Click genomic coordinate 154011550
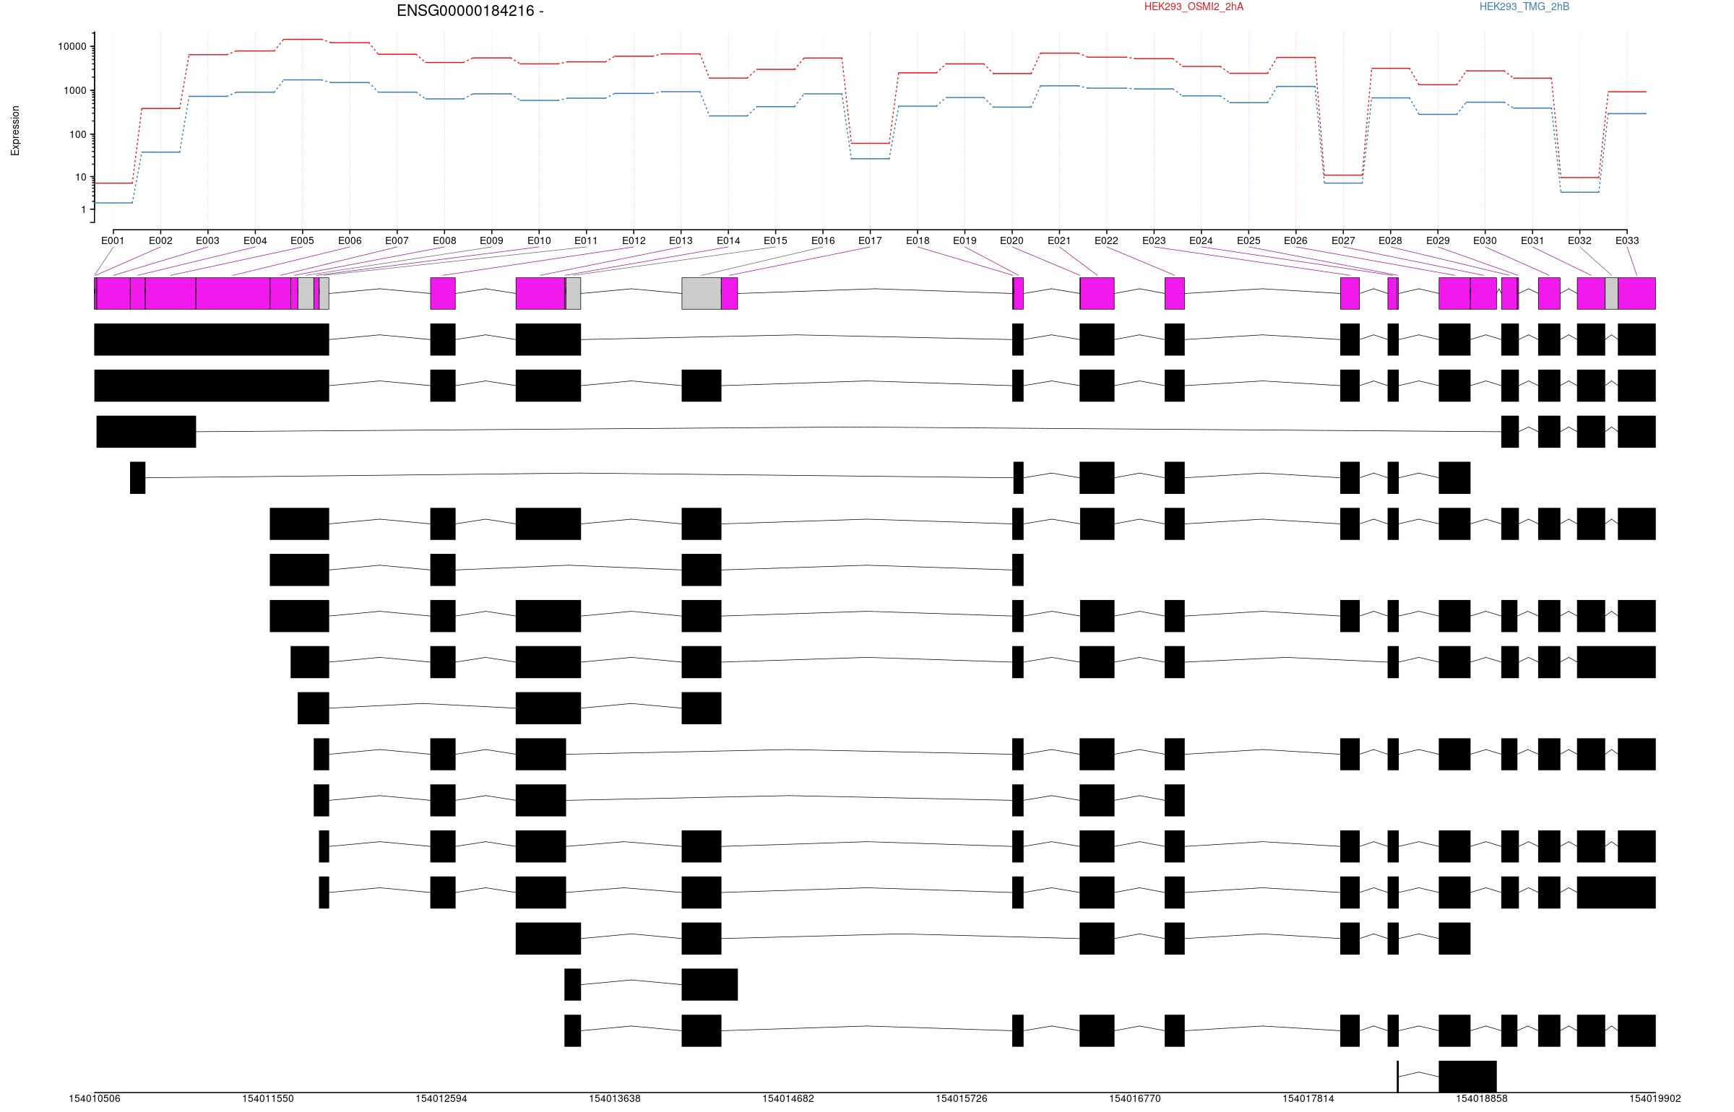This screenshot has width=1734, height=1112. coord(268,1098)
